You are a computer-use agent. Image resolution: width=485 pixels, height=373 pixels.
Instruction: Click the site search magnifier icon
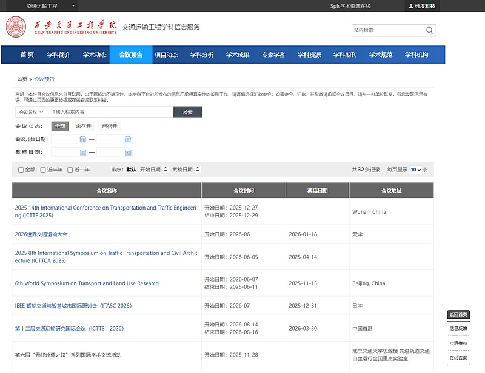click(429, 30)
